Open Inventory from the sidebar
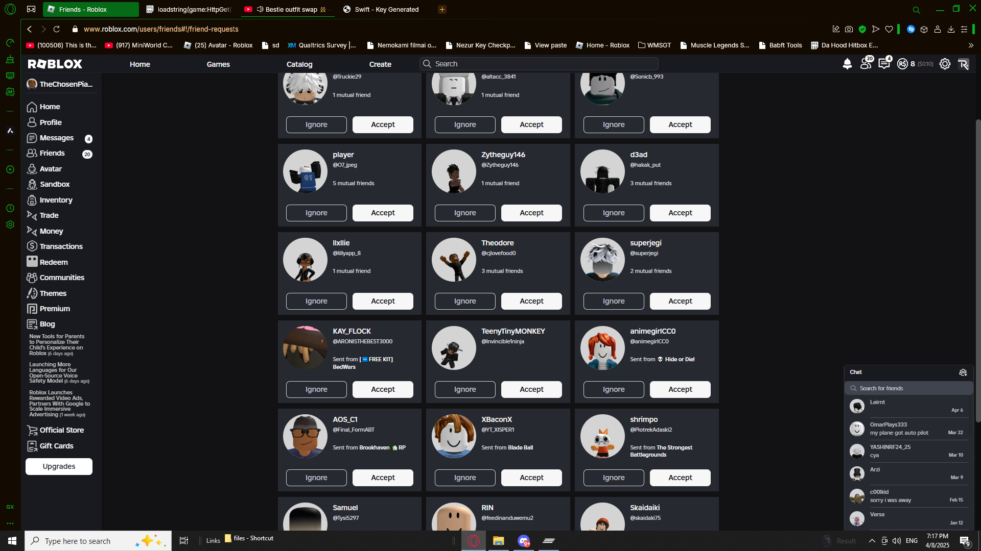 56,200
